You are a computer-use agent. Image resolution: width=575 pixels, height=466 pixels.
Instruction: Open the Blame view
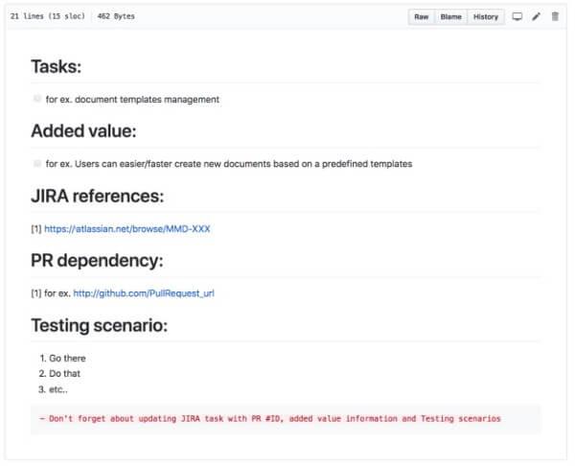coord(450,16)
